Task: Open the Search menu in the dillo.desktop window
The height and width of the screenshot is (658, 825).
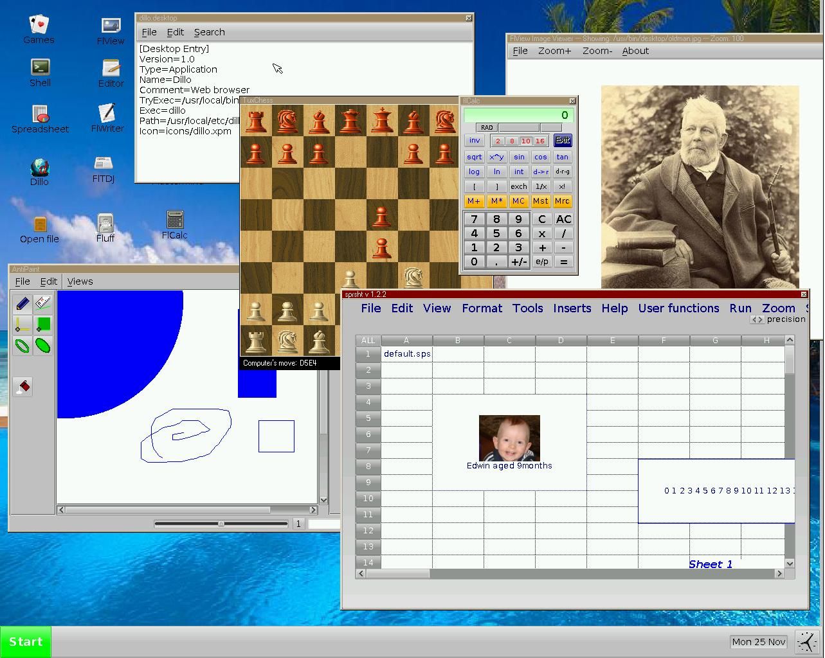Action: 209,32
